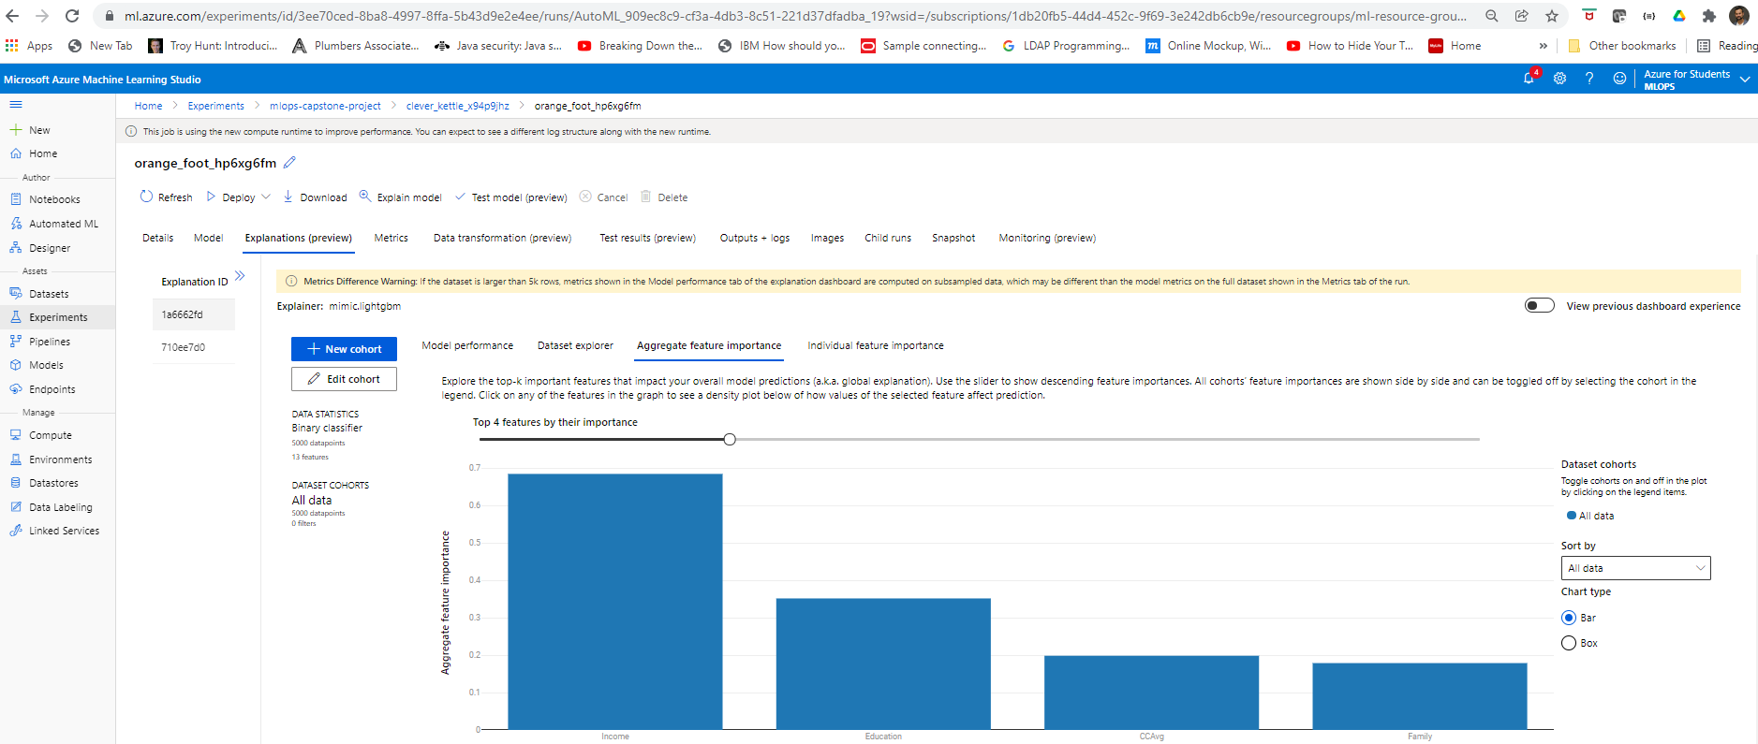Download the model
1758x744 pixels.
[315, 197]
